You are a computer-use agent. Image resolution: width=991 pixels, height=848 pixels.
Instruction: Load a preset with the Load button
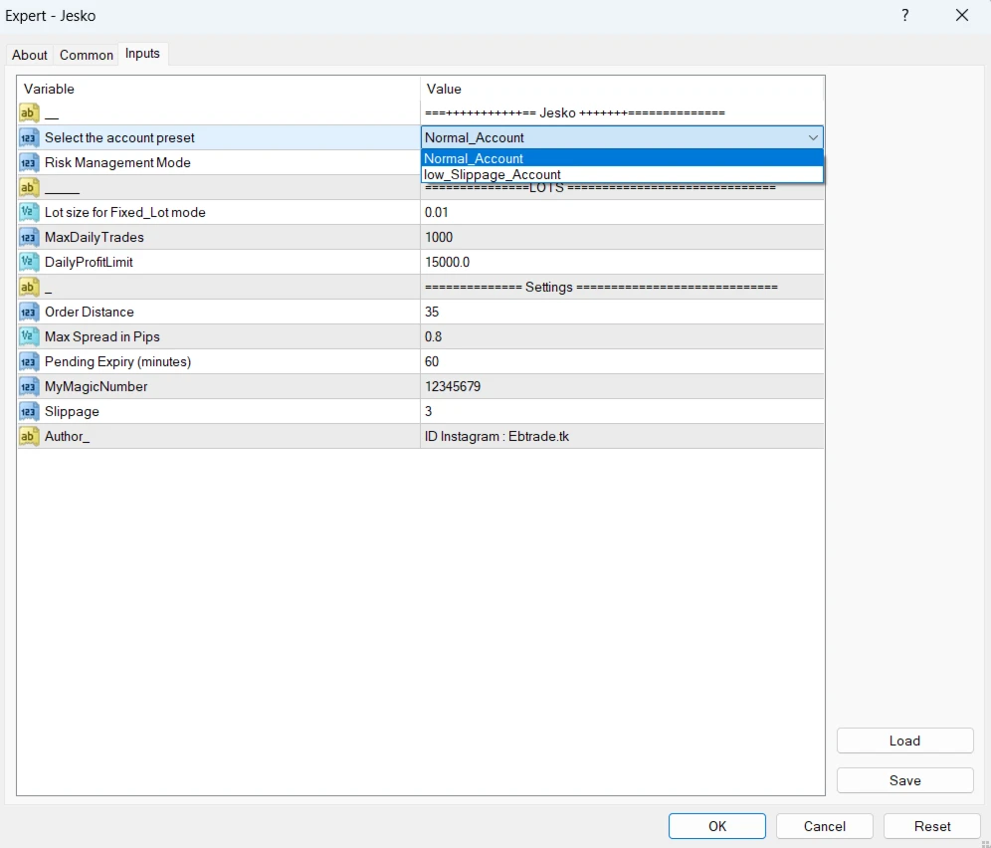click(904, 741)
